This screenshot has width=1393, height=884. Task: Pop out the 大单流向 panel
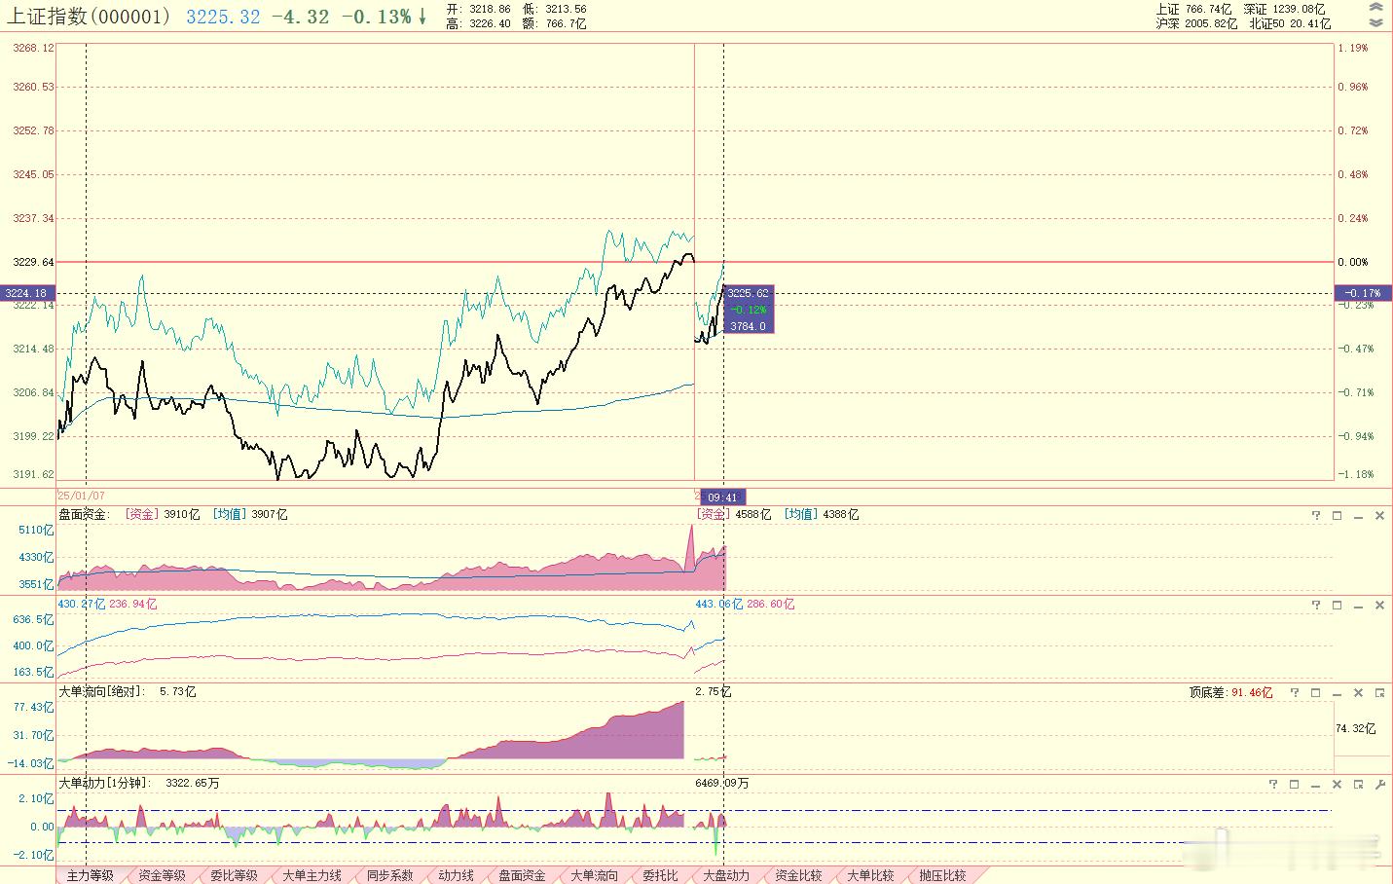coord(1379,692)
